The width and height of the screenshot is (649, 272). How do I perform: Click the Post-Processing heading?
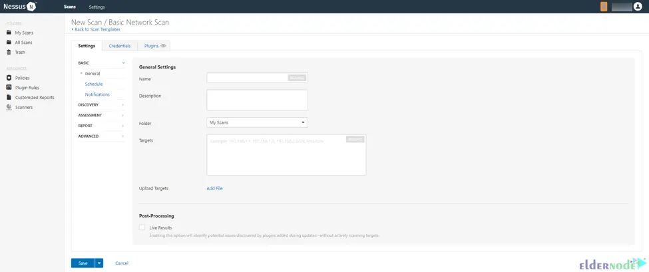point(156,215)
